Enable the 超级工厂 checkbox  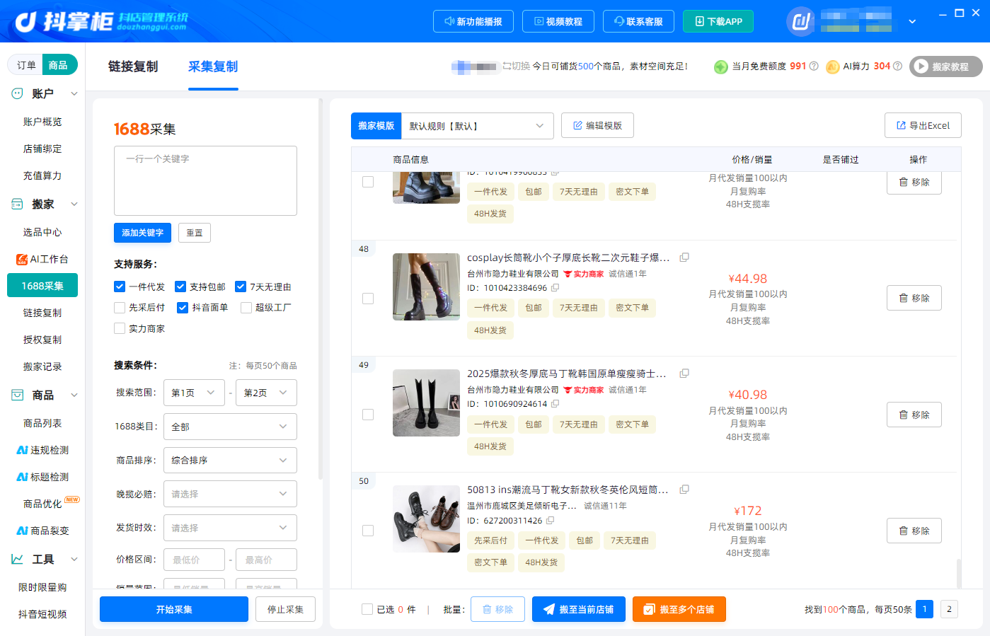[x=246, y=308]
